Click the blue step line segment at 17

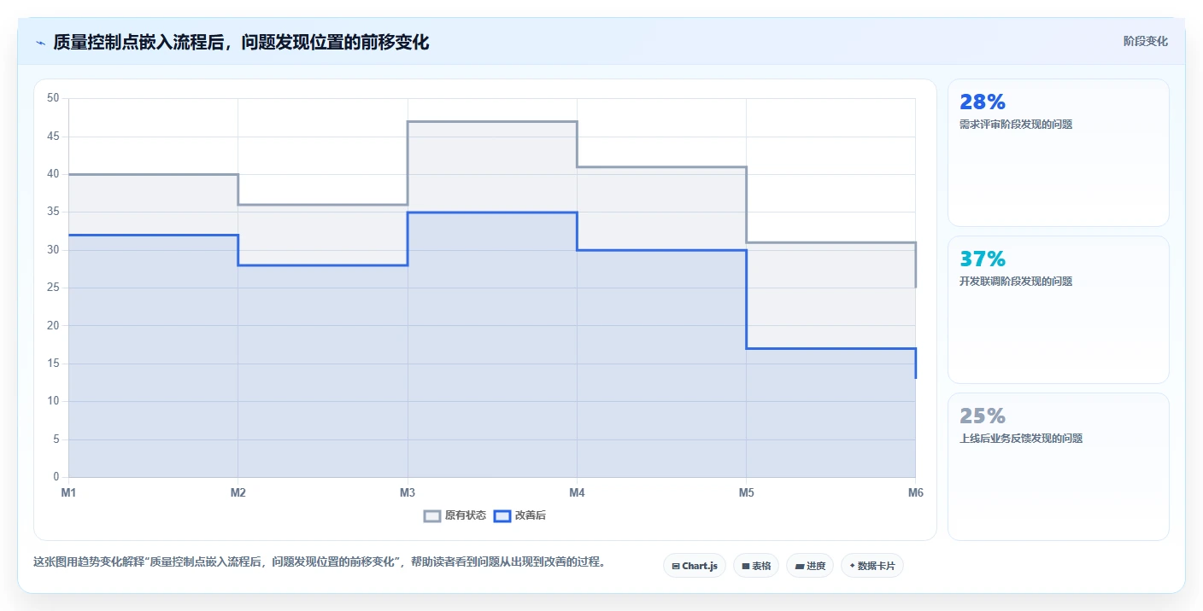coord(830,348)
